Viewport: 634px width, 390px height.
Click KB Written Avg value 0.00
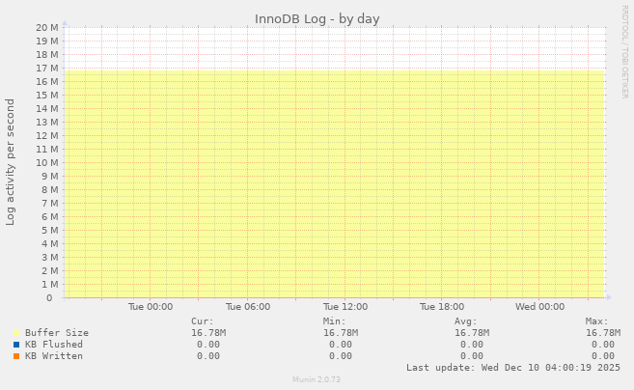(x=472, y=356)
